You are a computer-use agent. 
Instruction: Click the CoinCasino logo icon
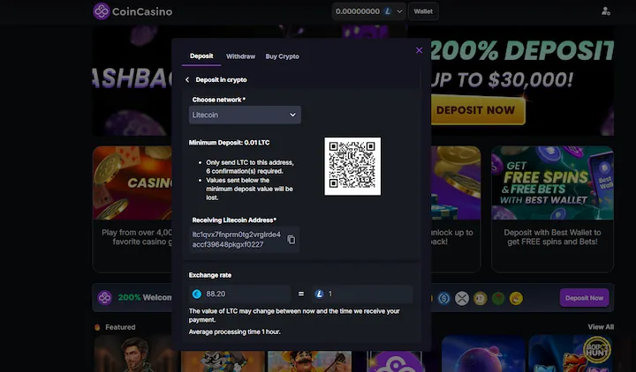102,11
